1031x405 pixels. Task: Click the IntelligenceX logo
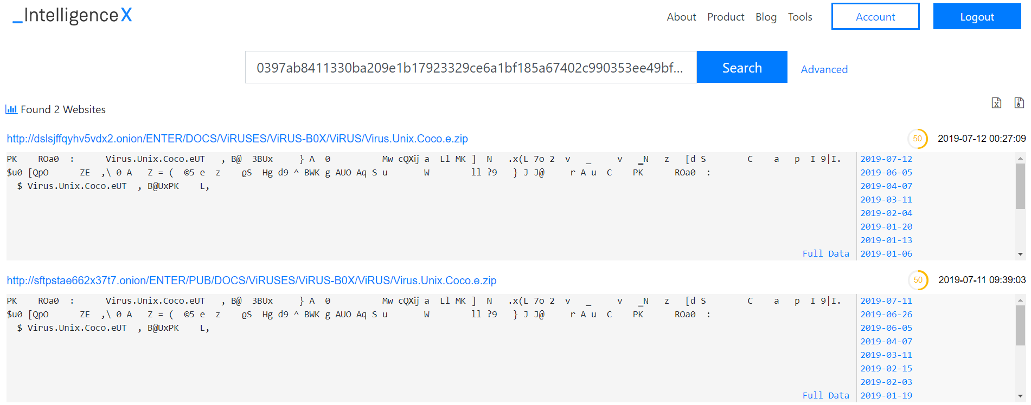(72, 15)
